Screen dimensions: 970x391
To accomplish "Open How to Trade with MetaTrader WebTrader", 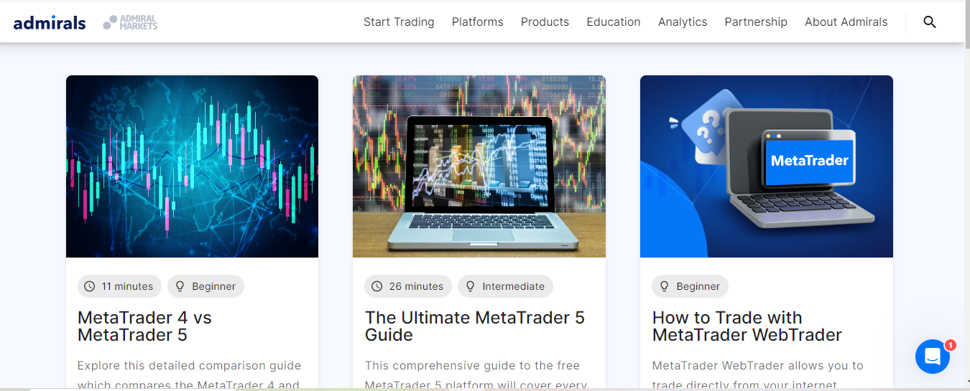I will pyautogui.click(x=747, y=326).
